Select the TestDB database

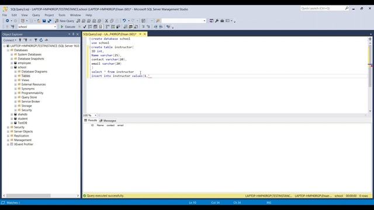coord(22,123)
